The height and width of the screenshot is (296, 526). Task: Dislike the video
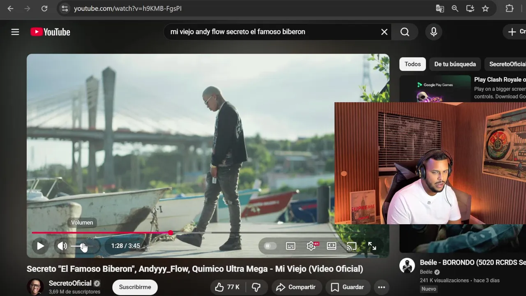coord(256,287)
